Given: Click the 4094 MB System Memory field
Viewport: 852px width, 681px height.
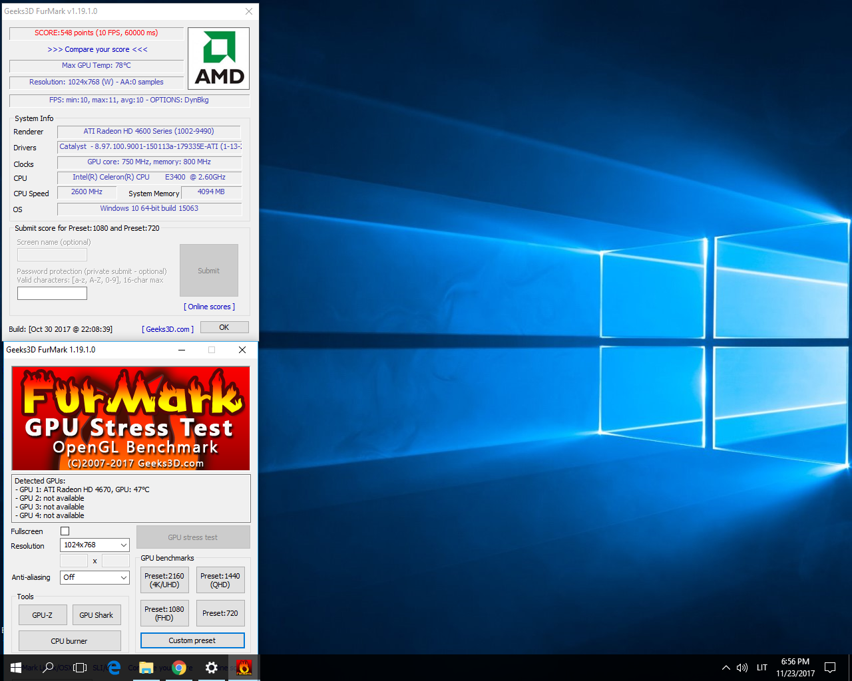Looking at the screenshot, I should coord(212,192).
